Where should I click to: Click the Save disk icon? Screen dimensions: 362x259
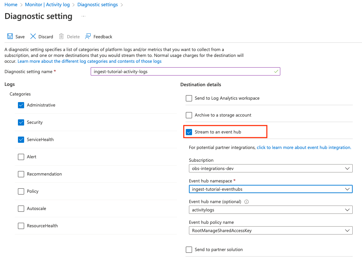(x=10, y=37)
